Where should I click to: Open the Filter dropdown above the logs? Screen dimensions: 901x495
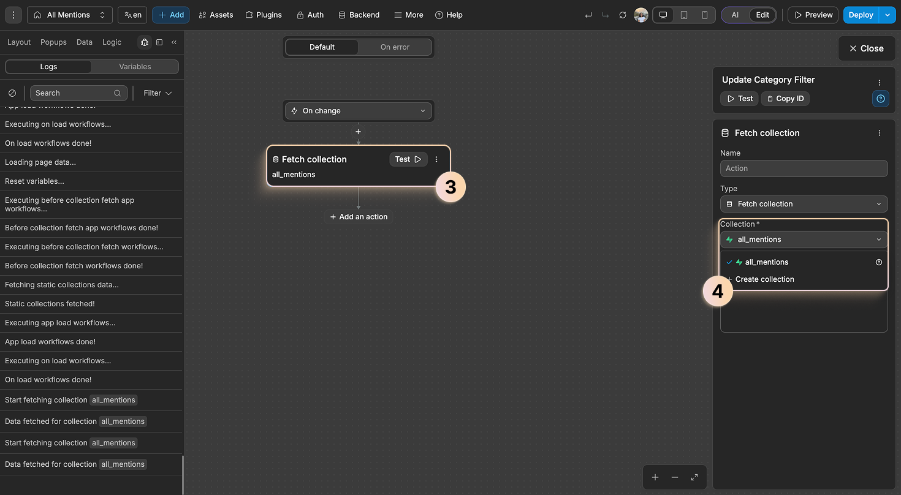point(157,93)
